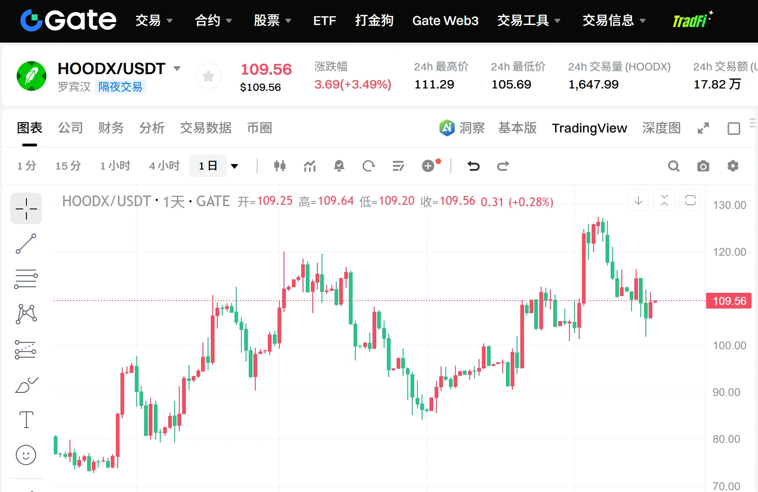Screen dimensions: 758x492
Task: Open the 合约 dropdown menu
Action: point(213,20)
